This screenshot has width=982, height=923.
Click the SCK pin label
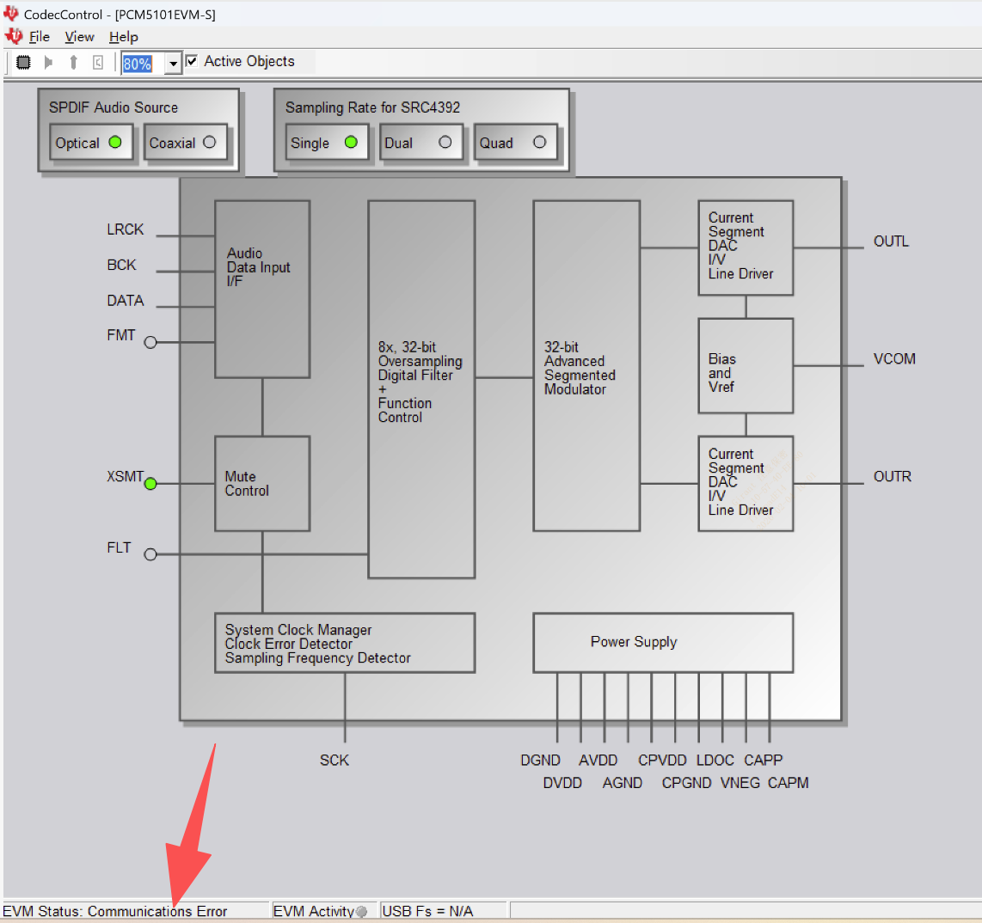334,761
